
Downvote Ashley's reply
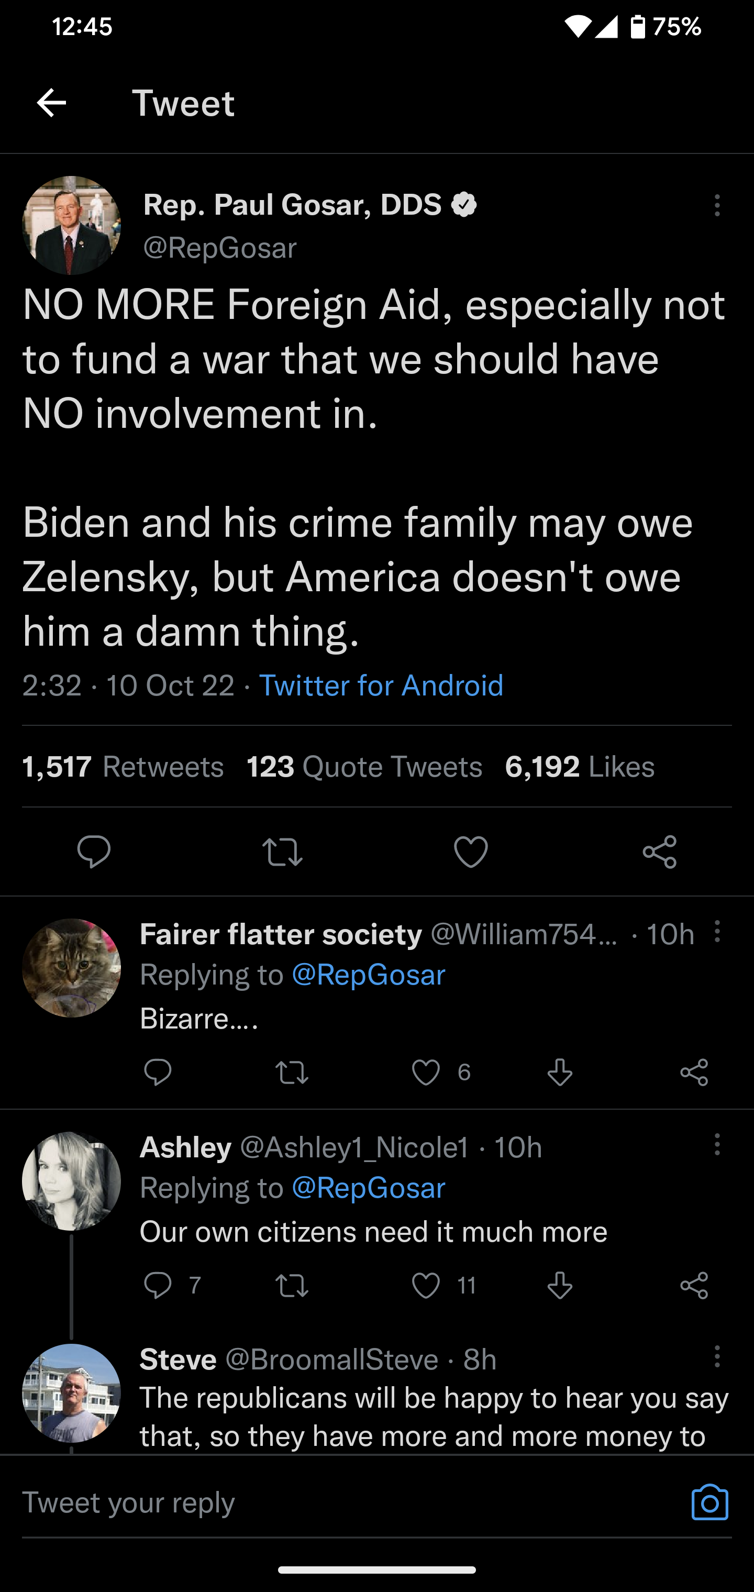pyautogui.click(x=559, y=1285)
